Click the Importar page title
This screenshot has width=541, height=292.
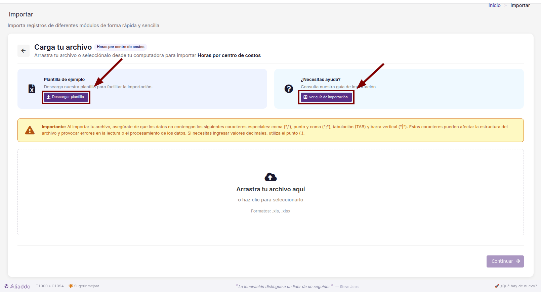(21, 14)
